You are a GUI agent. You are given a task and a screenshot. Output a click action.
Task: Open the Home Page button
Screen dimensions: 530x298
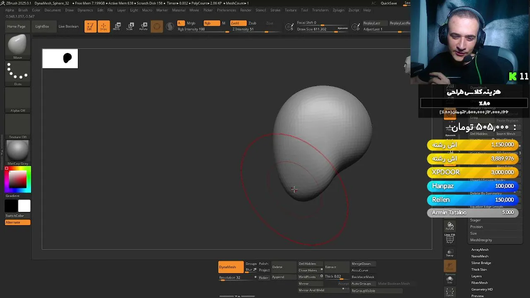[16, 26]
